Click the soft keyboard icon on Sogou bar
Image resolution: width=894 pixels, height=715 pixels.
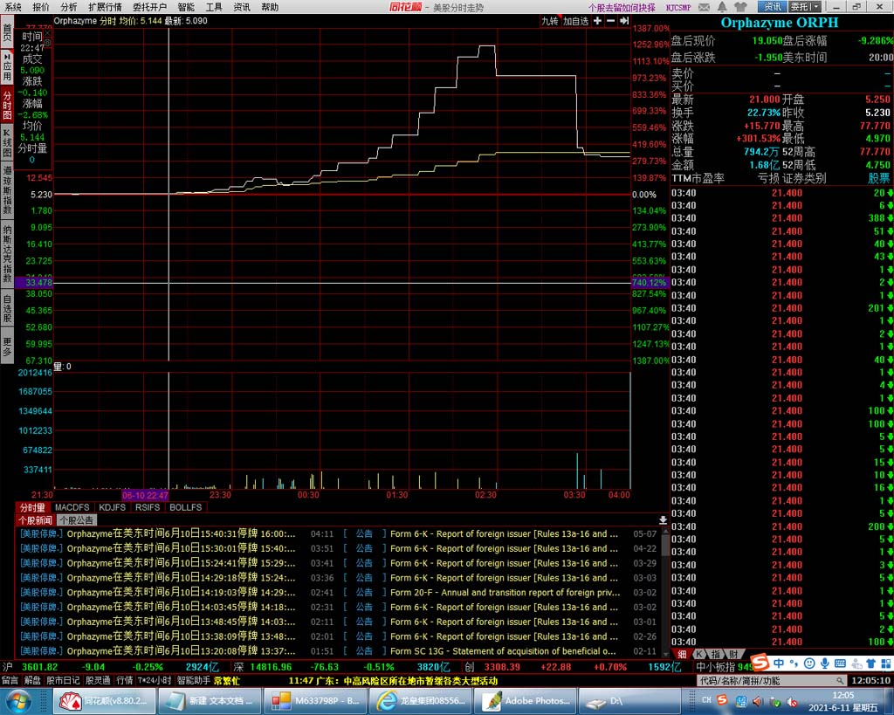(x=840, y=663)
